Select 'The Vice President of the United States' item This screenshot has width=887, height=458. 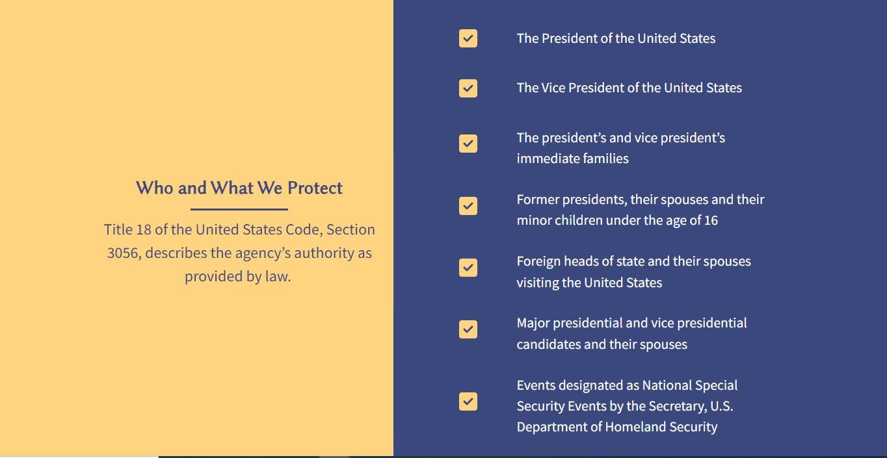click(x=628, y=88)
